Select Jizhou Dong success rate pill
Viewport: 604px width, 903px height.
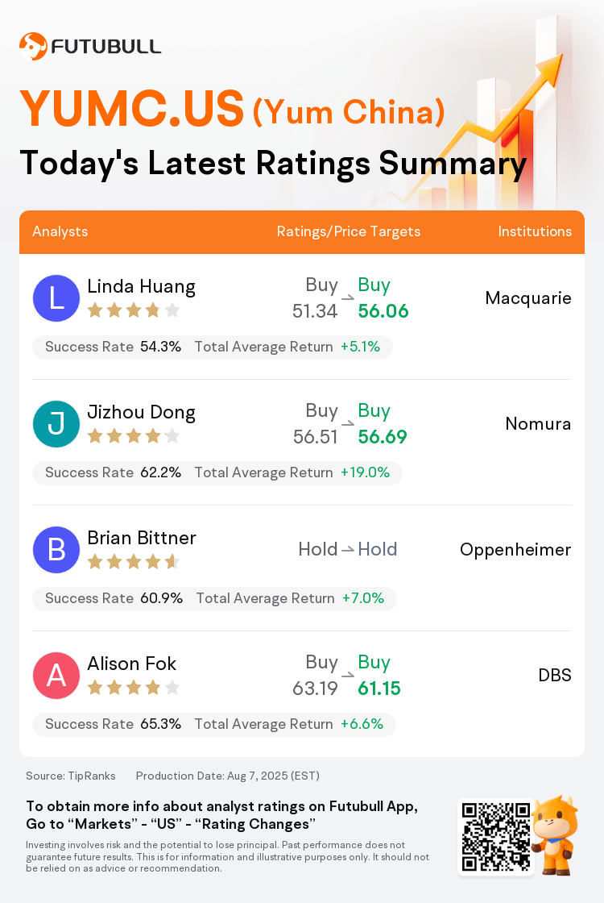[x=217, y=472]
